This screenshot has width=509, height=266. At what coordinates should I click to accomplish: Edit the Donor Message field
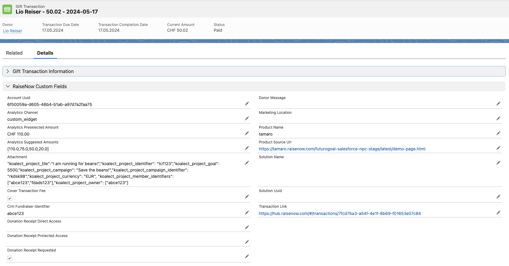point(498,104)
